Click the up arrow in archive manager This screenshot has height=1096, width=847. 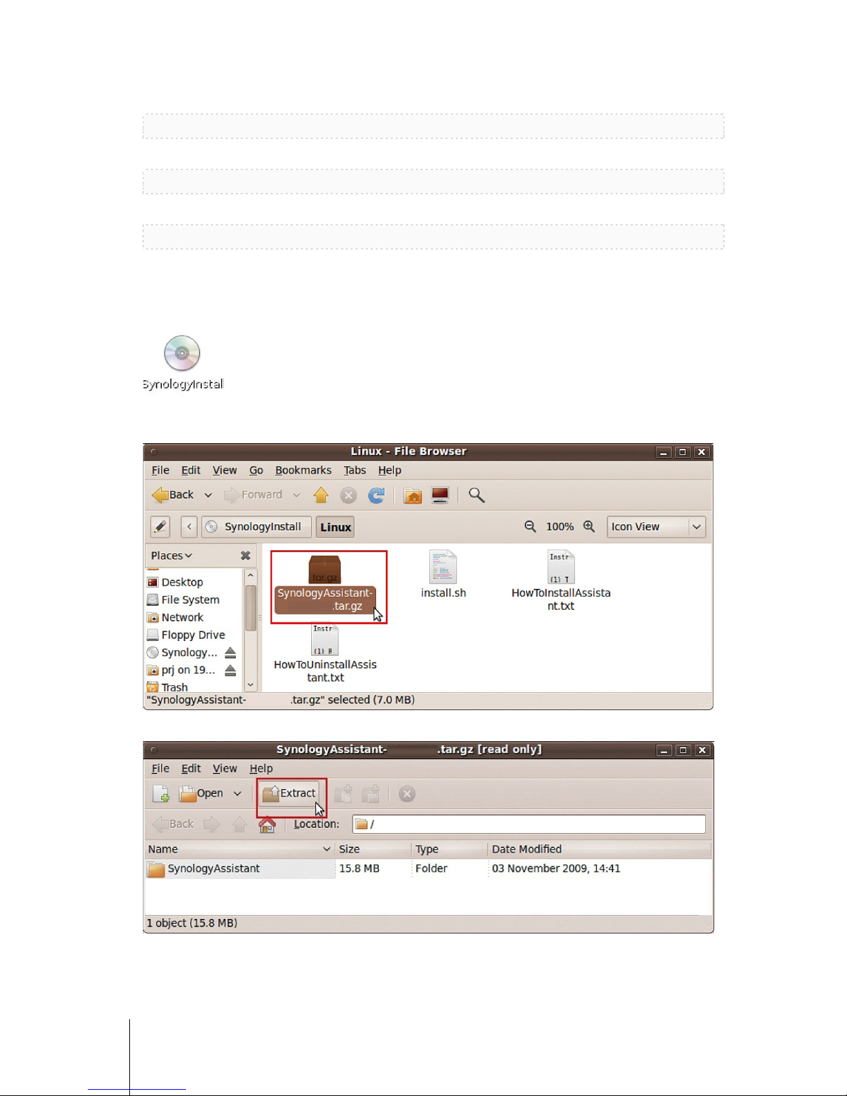(240, 824)
